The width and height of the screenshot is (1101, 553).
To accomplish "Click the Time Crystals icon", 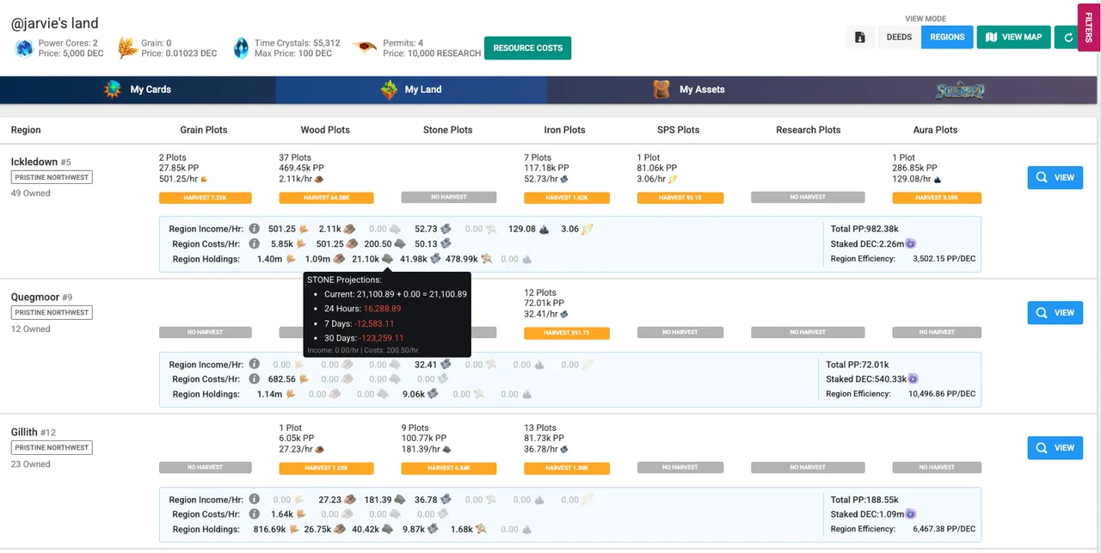I will point(242,47).
